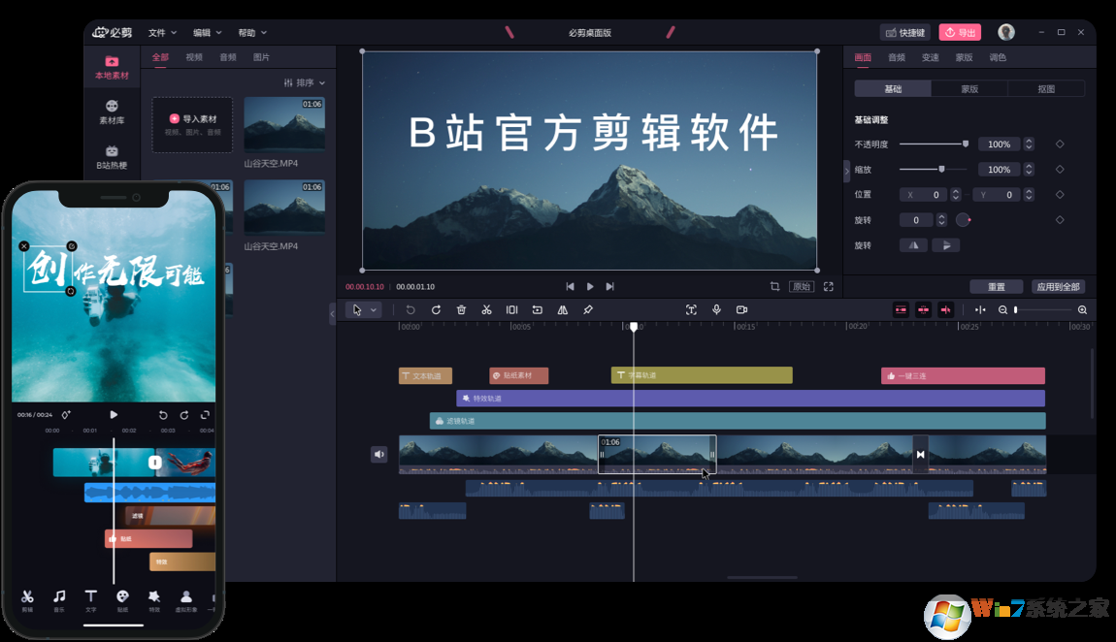Click the 导出 export button
1116x642 pixels.
tap(960, 33)
